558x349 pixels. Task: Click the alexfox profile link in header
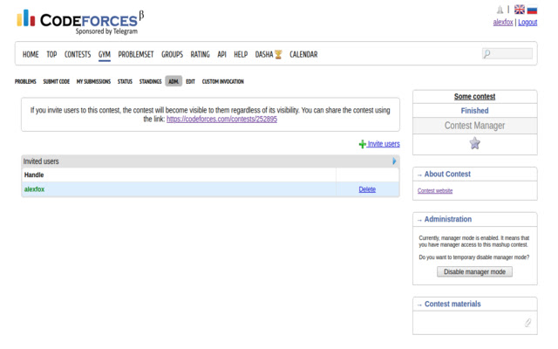point(503,22)
